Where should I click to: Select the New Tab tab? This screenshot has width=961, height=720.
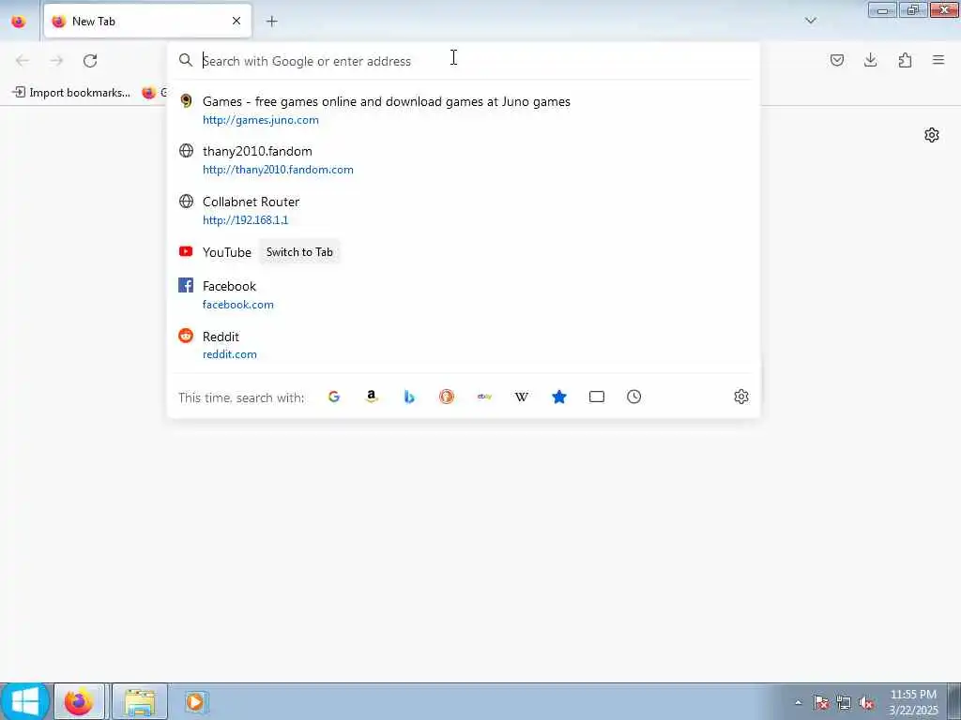coord(147,21)
